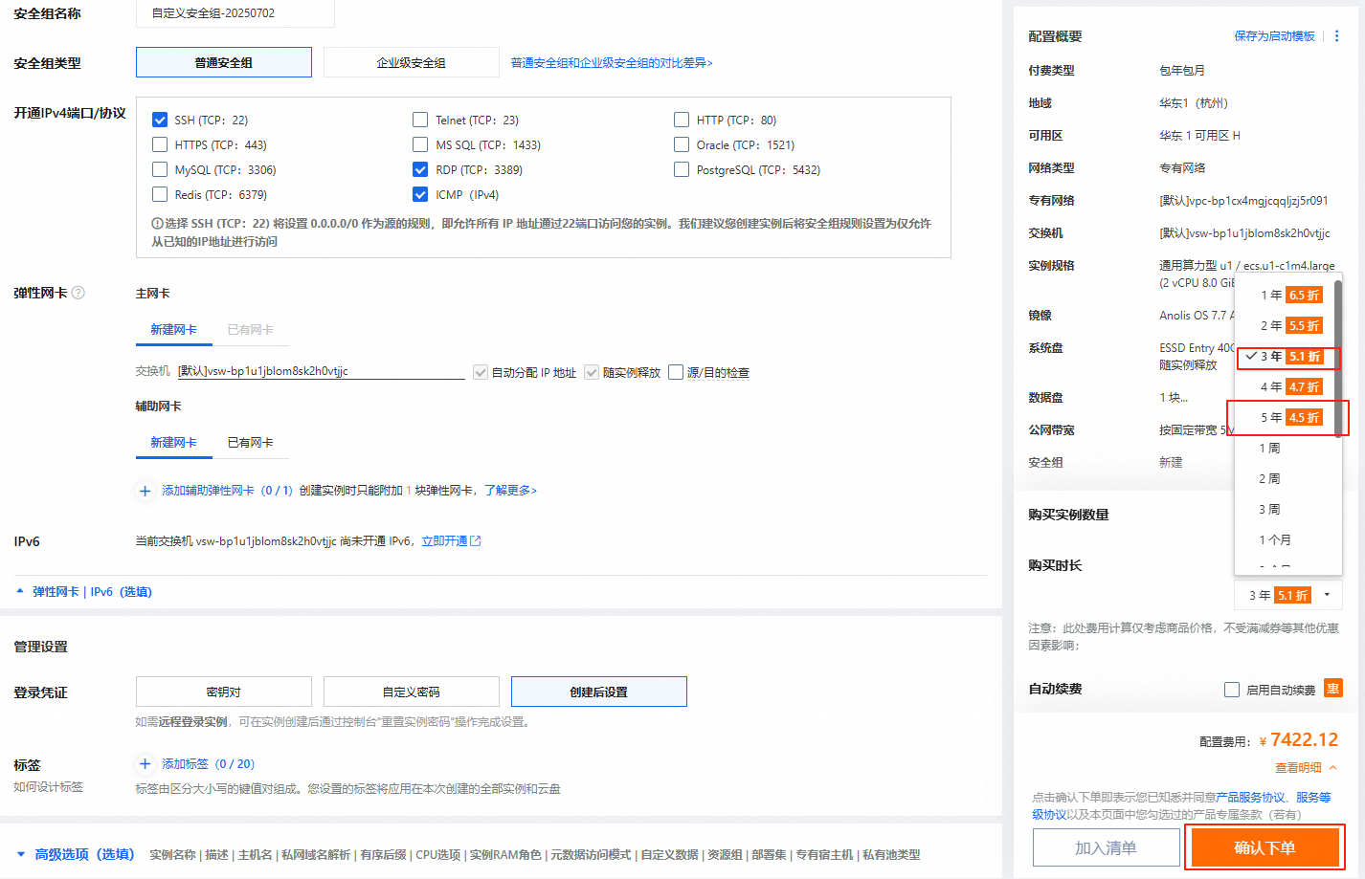Select 2 周 duration option
The width and height of the screenshot is (1365, 879).
[x=1286, y=479]
